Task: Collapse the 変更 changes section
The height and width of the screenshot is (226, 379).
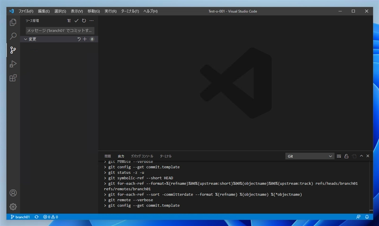Action: pos(26,39)
